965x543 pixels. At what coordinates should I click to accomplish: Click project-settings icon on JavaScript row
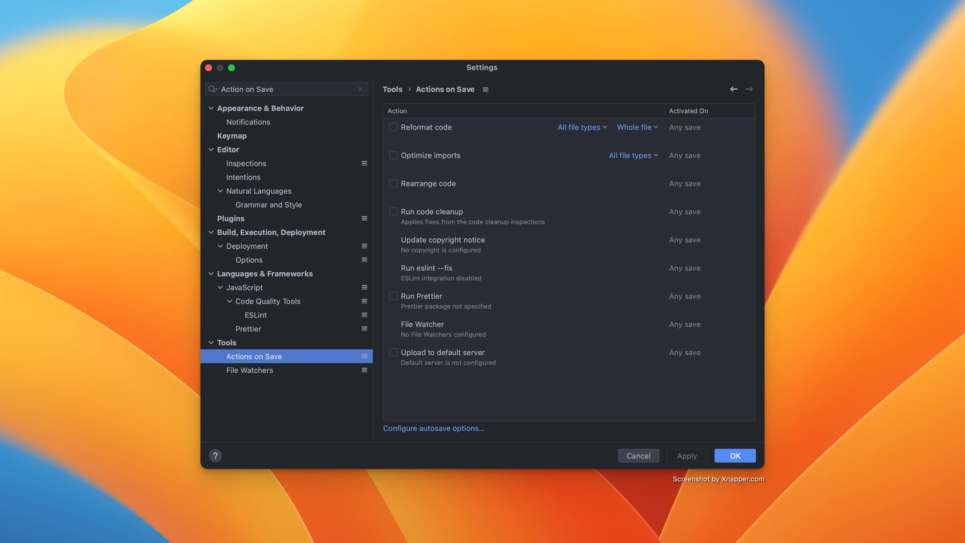coord(364,287)
